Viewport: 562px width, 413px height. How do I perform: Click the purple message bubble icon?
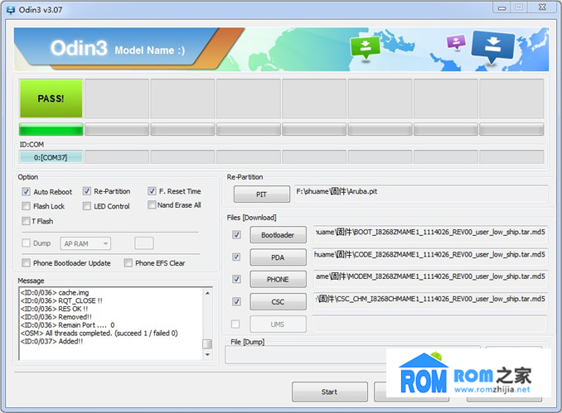coord(455,41)
